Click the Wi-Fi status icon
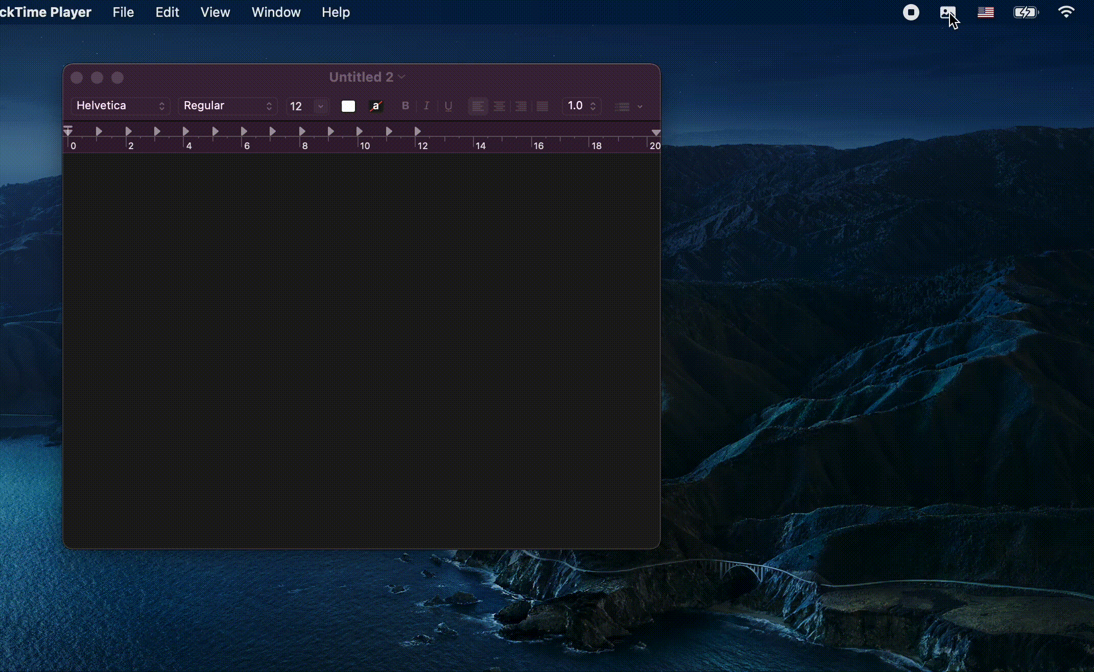This screenshot has height=672, width=1094. [1066, 12]
